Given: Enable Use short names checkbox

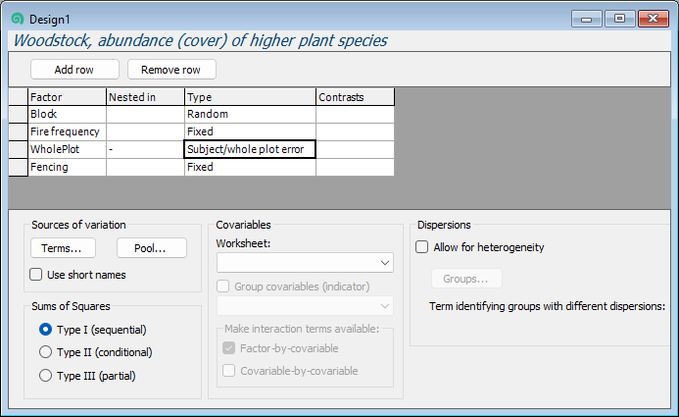Looking at the screenshot, I should tap(37, 275).
